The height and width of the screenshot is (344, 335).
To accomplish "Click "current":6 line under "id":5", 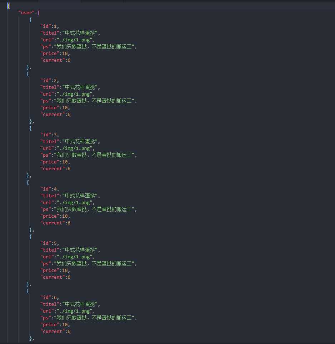I will click(55, 277).
